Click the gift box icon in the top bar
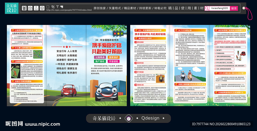The height and width of the screenshot is (131, 257). (x=24, y=8)
